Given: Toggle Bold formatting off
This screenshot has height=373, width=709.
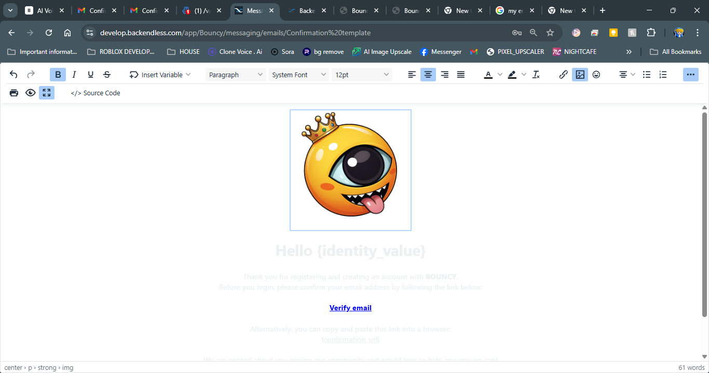Looking at the screenshot, I should [x=58, y=75].
